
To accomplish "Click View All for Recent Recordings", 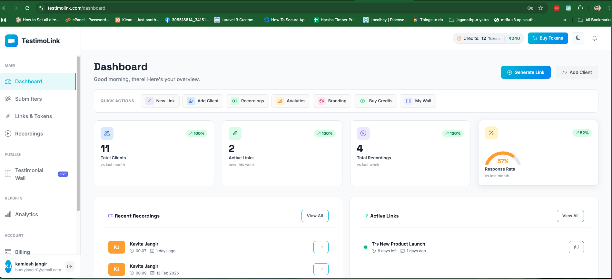I will (x=315, y=216).
